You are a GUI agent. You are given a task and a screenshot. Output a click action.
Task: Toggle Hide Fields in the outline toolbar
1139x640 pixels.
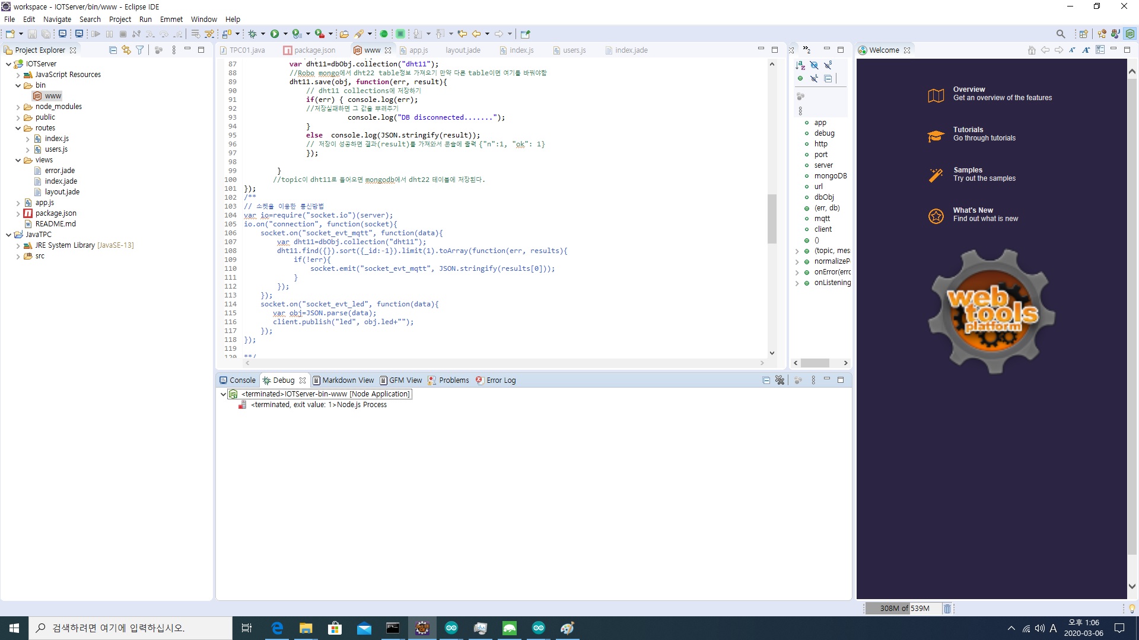pyautogui.click(x=814, y=65)
